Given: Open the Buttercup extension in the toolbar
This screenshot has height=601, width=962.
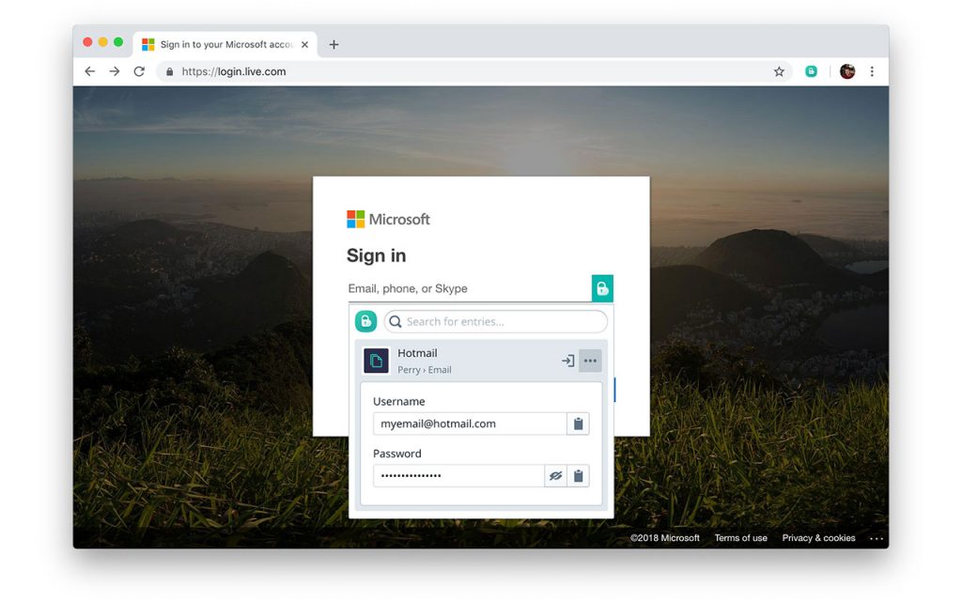Looking at the screenshot, I should pyautogui.click(x=811, y=71).
